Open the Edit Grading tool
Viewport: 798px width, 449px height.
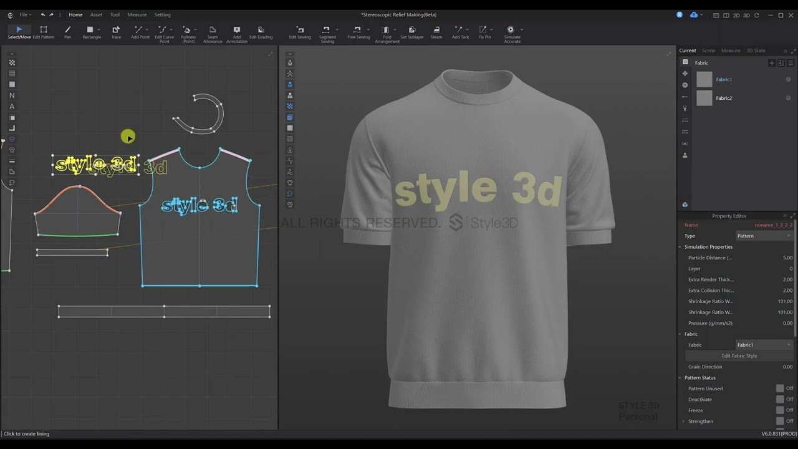(261, 32)
